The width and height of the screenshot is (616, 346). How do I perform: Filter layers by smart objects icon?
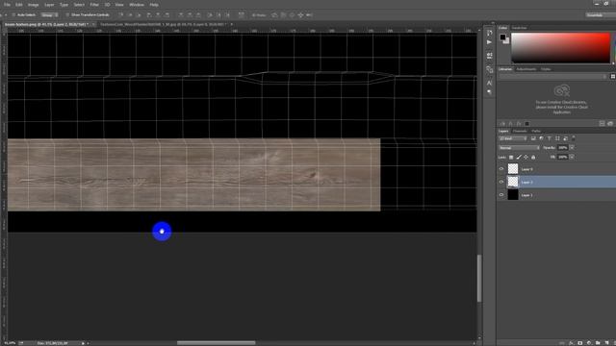(x=565, y=138)
